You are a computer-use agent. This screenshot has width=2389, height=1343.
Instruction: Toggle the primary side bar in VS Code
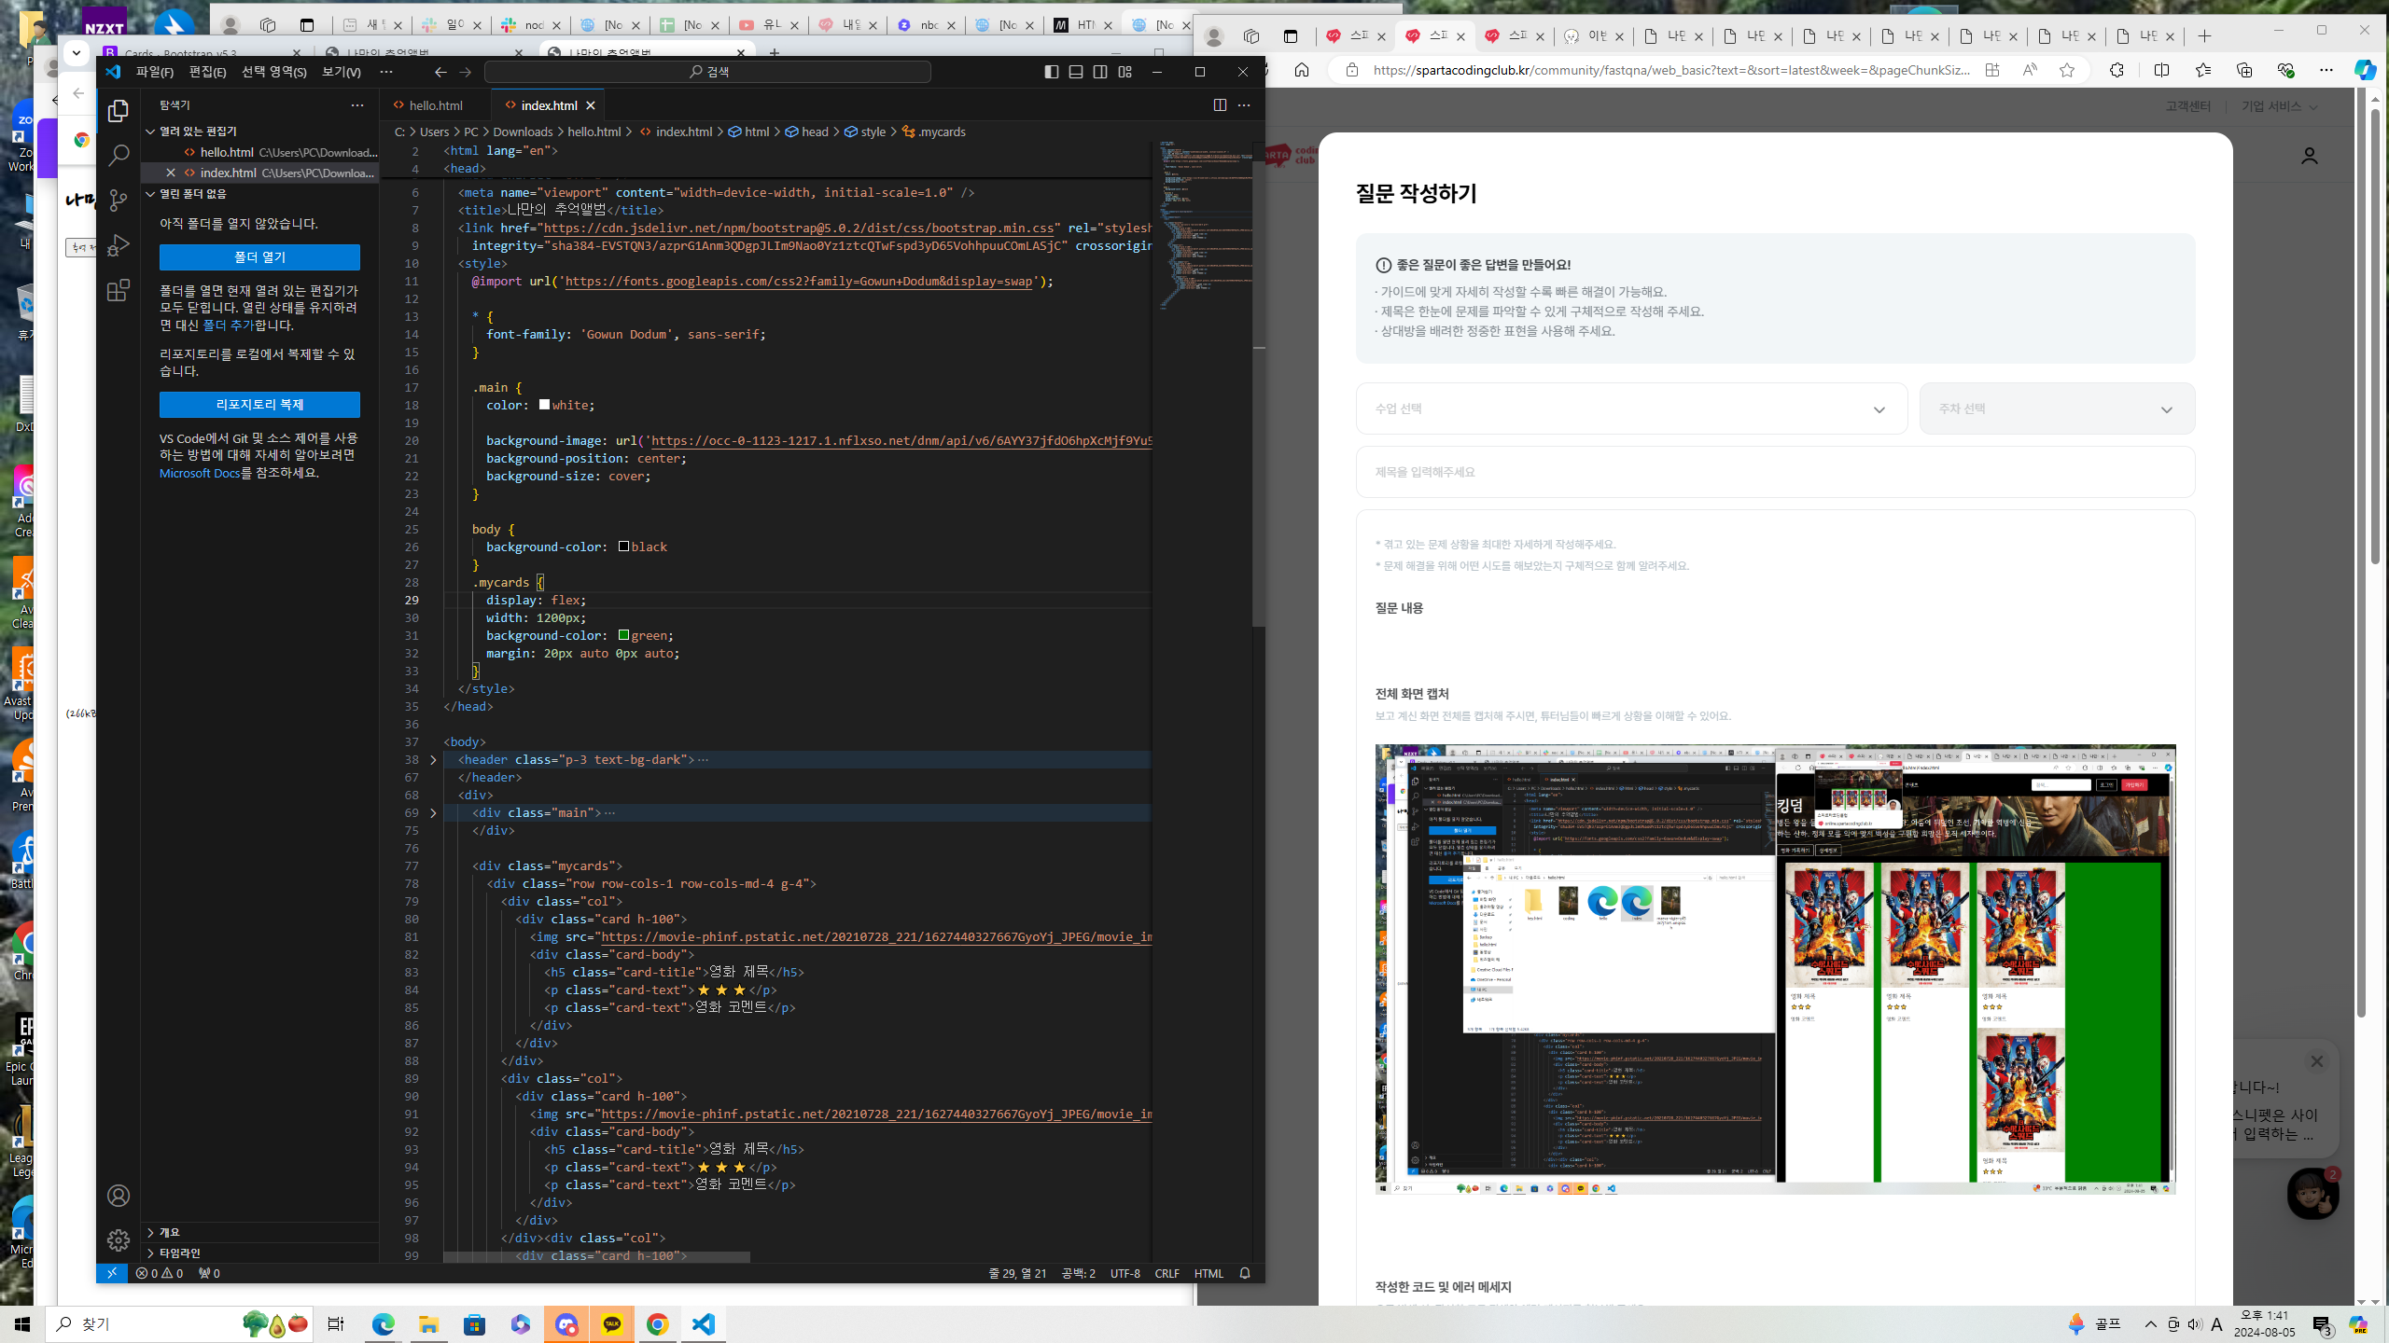[x=1052, y=72]
